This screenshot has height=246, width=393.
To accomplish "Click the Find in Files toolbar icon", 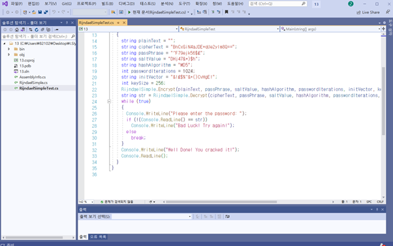I will click(x=114, y=12).
